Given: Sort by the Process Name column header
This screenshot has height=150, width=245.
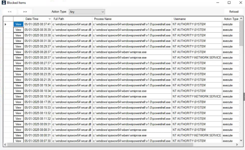Looking at the screenshot, I should (132, 19).
